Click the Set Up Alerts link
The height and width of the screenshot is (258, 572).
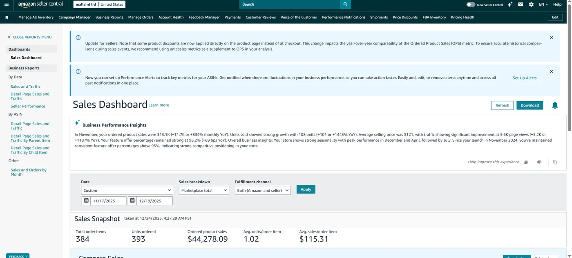[525, 78]
